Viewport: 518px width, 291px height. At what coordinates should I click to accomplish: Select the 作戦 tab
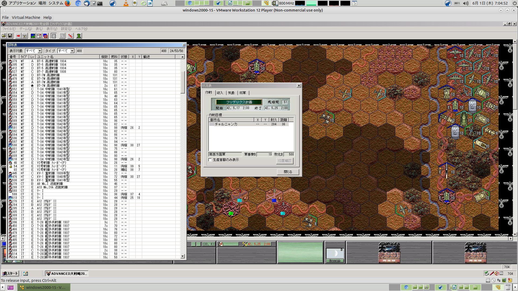pyautogui.click(x=209, y=92)
